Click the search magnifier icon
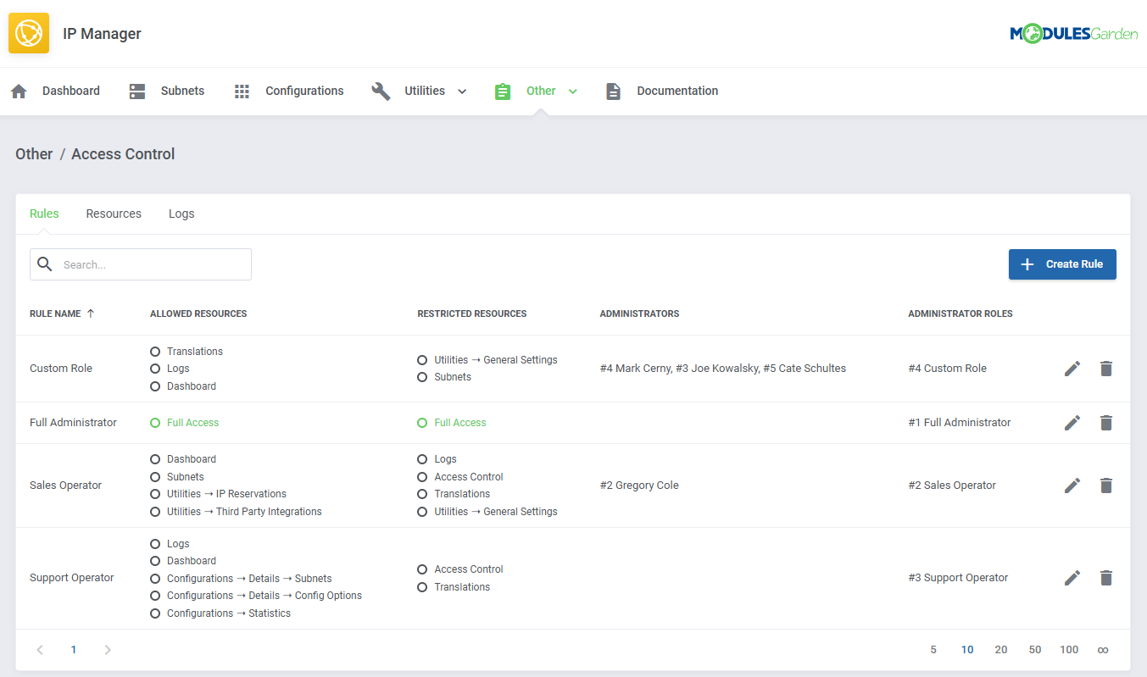This screenshot has height=677, width=1147. (x=45, y=264)
